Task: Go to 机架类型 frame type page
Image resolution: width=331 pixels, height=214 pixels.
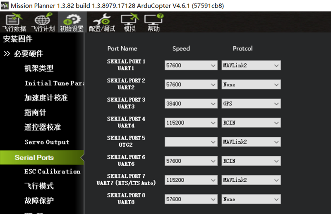Action: 39,69
